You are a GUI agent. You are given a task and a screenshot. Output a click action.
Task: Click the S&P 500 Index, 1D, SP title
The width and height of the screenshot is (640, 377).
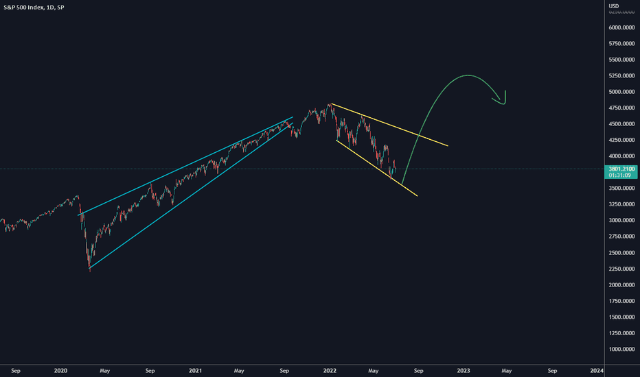(x=34, y=8)
